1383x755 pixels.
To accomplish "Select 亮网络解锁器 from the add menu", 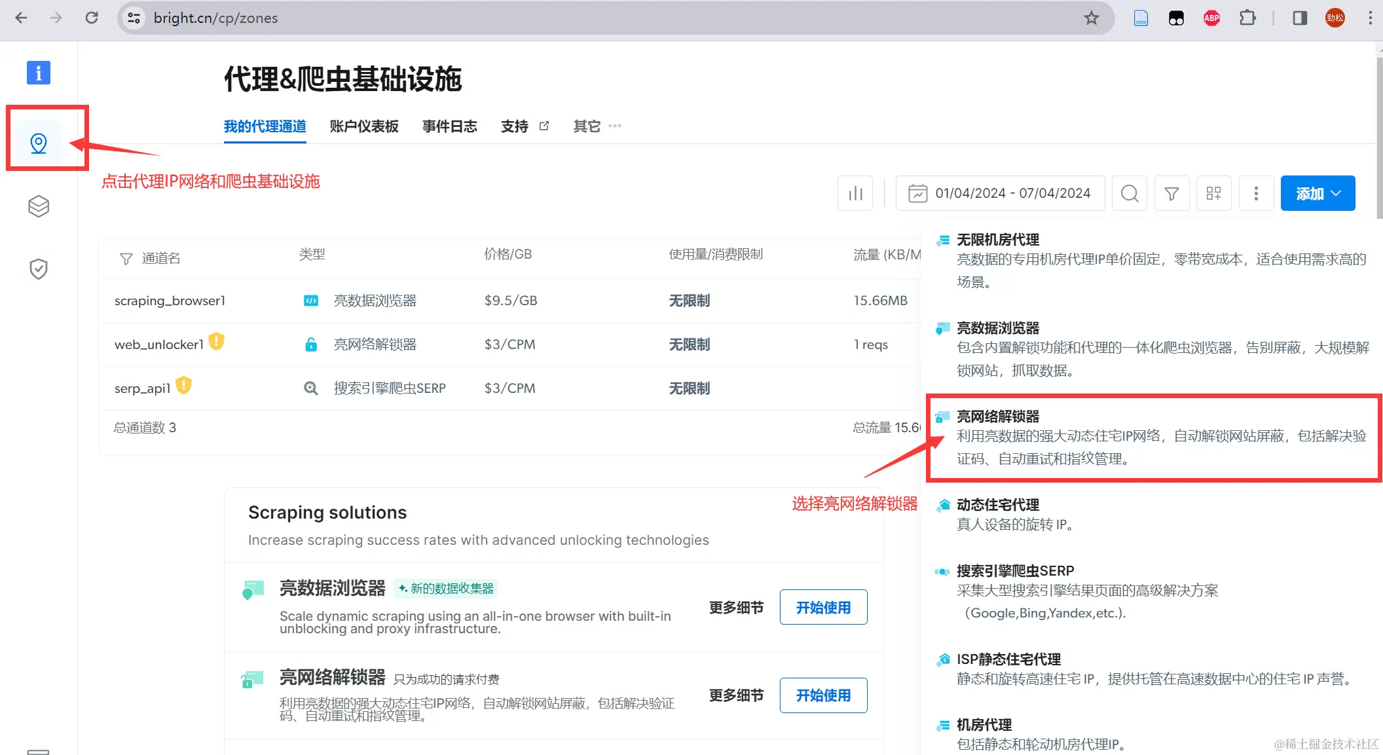I will tap(997, 416).
